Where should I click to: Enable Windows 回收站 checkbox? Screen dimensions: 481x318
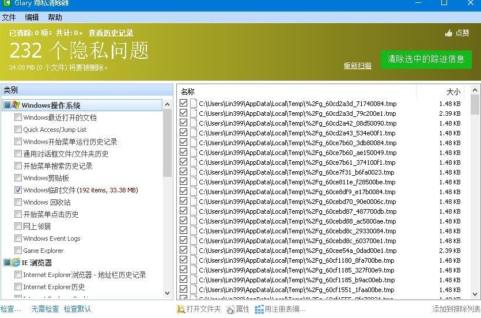click(18, 202)
